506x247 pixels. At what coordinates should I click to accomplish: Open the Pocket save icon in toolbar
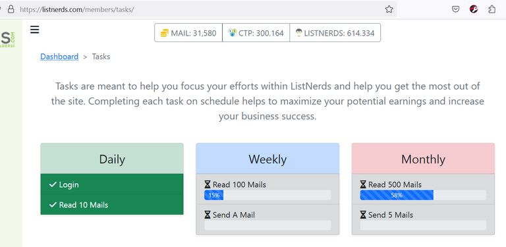(455, 9)
